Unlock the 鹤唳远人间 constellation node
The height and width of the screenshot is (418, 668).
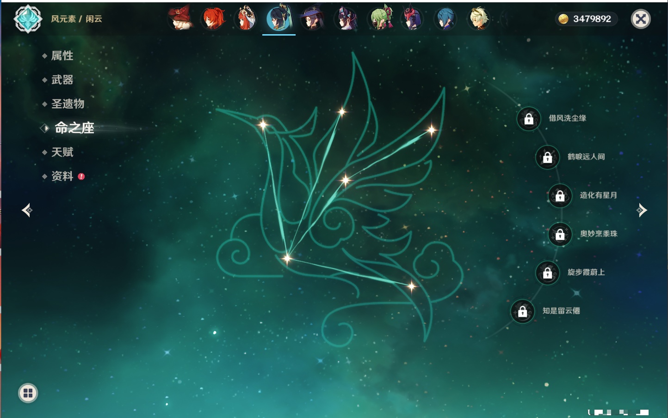click(547, 157)
